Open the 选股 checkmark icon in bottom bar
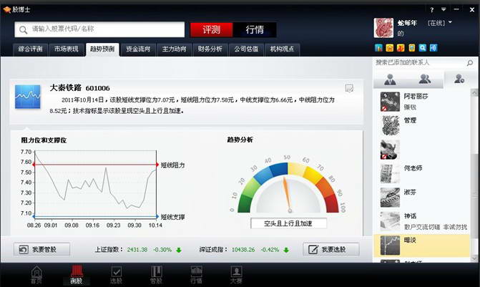Image resolution: width=480 pixels, height=287 pixels. 116,274
